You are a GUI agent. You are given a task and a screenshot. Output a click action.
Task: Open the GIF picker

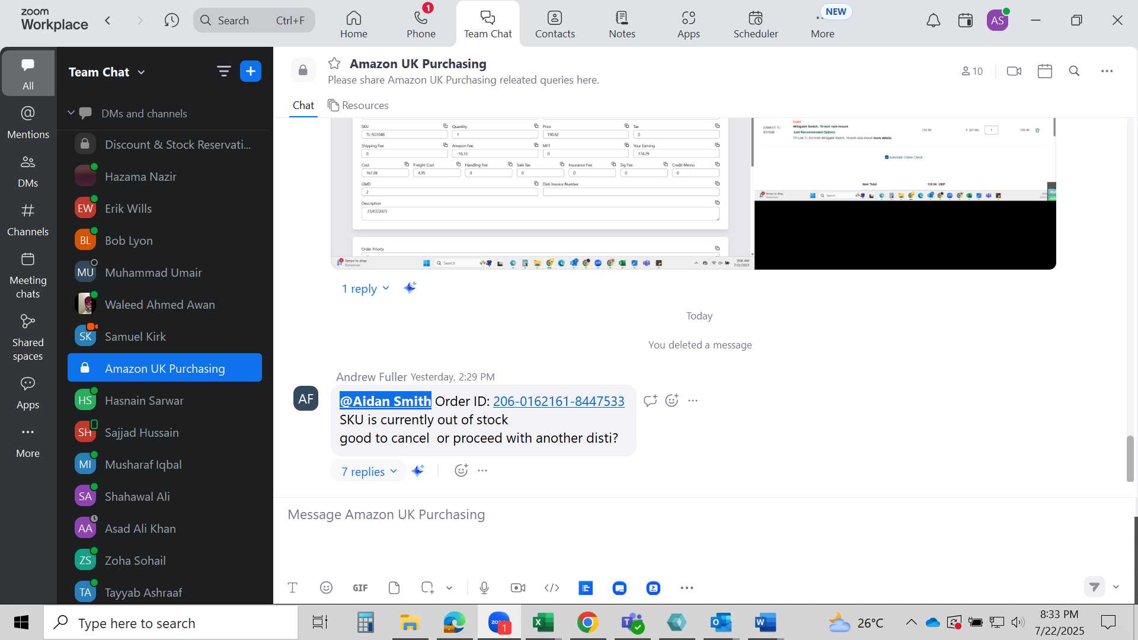(360, 588)
